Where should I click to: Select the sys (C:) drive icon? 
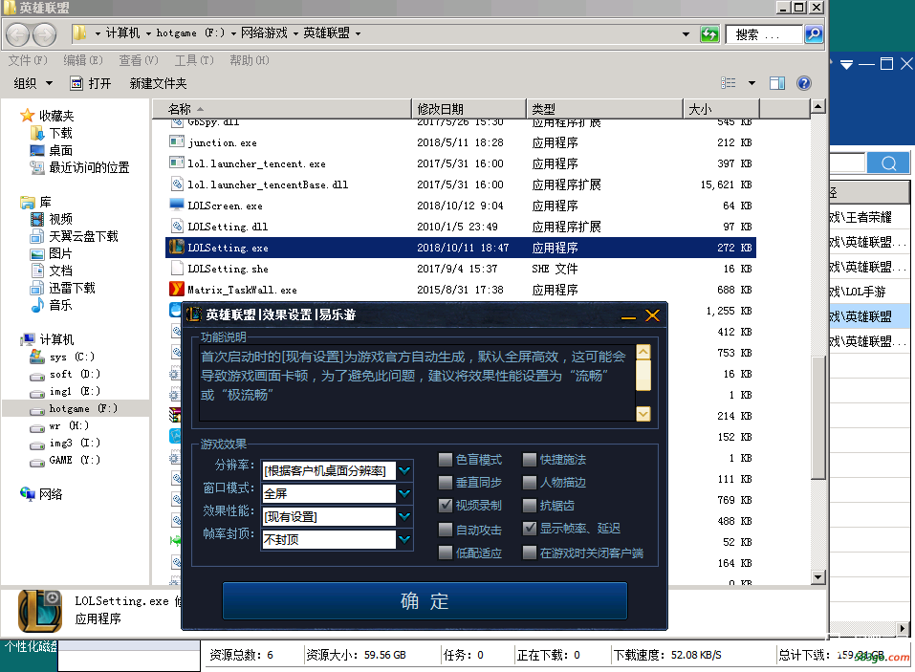pos(37,357)
